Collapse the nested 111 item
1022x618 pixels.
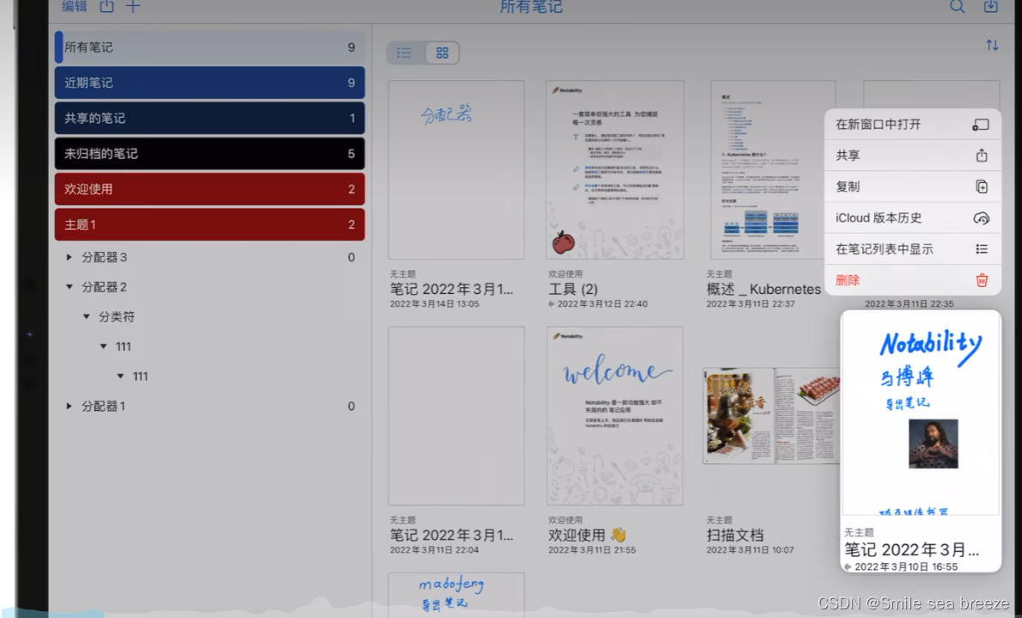tap(120, 376)
